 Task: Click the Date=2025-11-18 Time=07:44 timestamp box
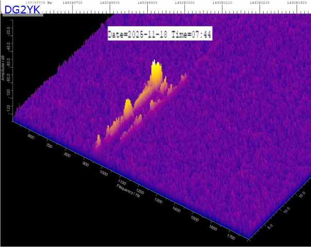pyautogui.click(x=160, y=35)
